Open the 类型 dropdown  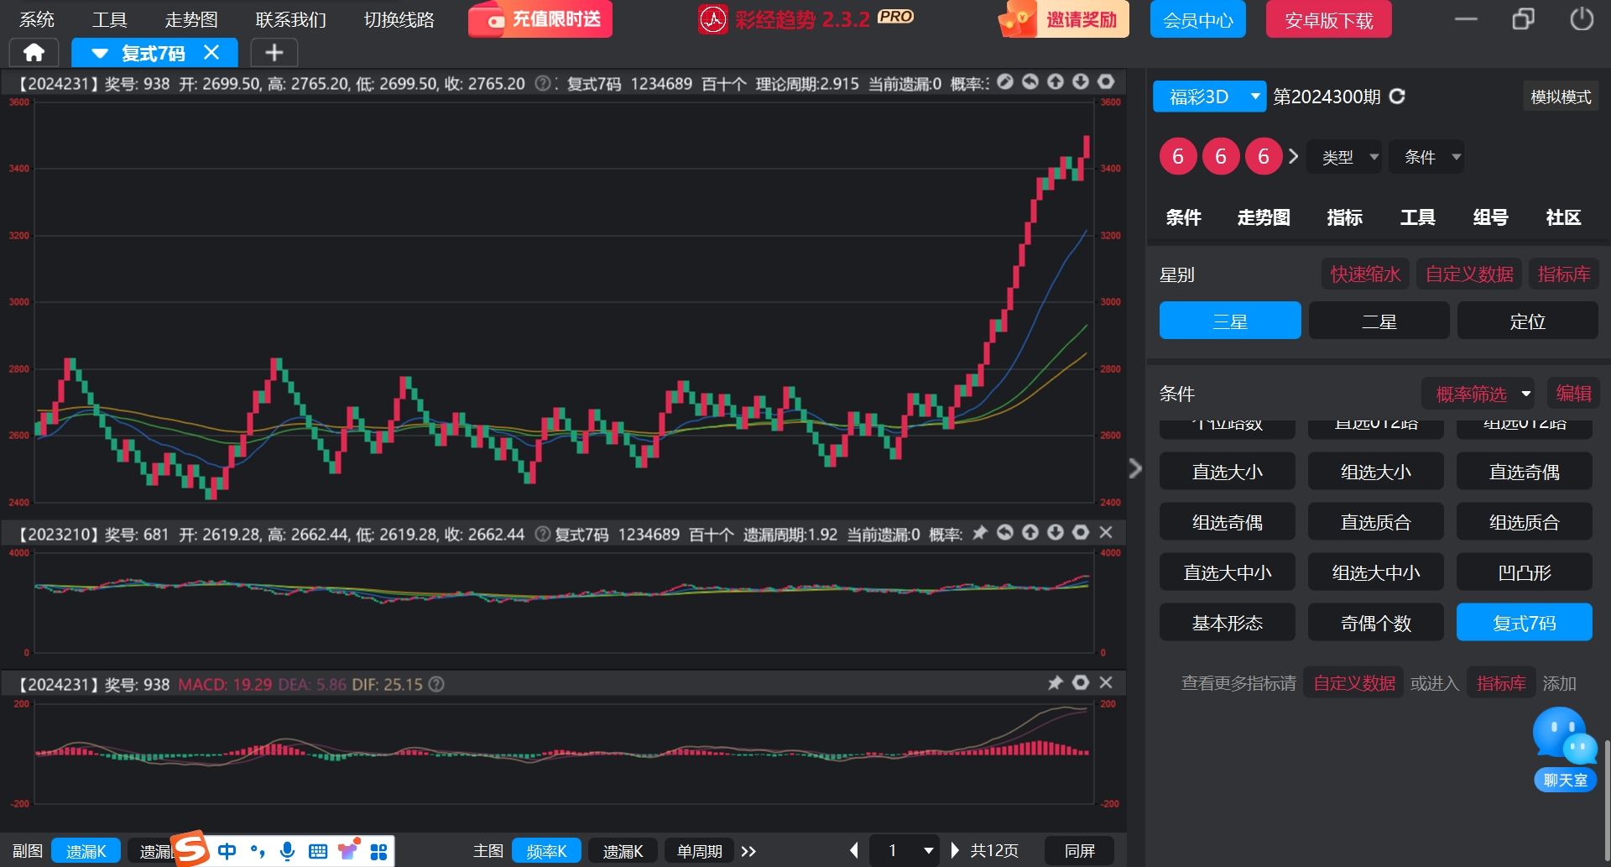click(x=1344, y=157)
